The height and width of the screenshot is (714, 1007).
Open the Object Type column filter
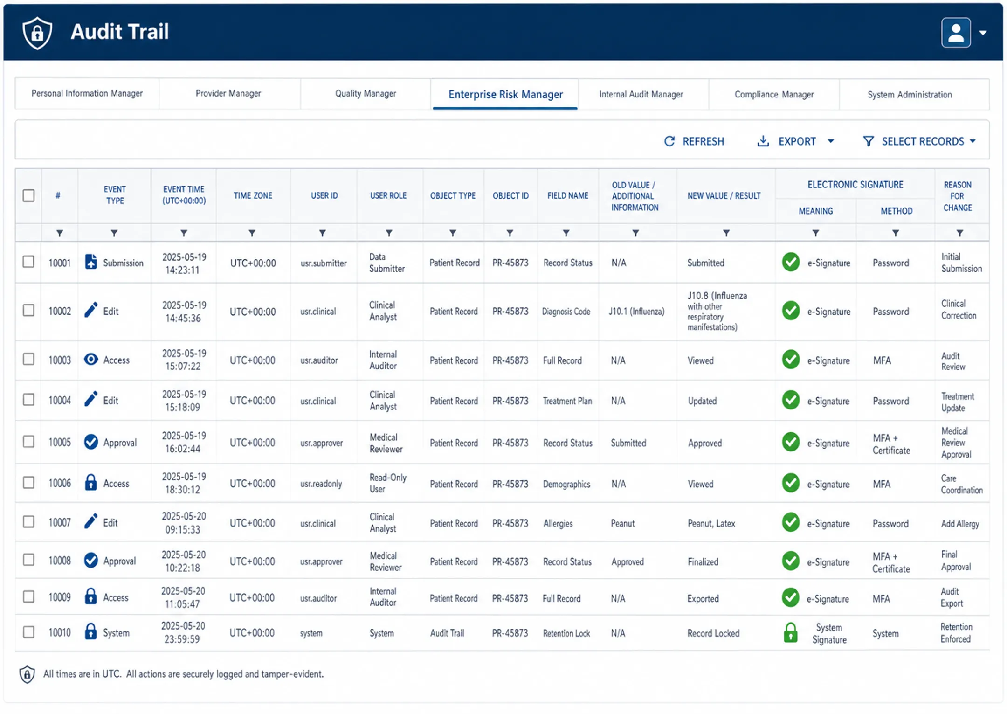pyautogui.click(x=453, y=233)
